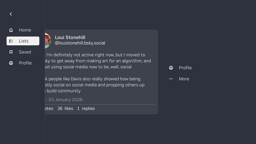Click the Profile icon right of post
Viewport: 256px width, 144px height.
(x=171, y=68)
